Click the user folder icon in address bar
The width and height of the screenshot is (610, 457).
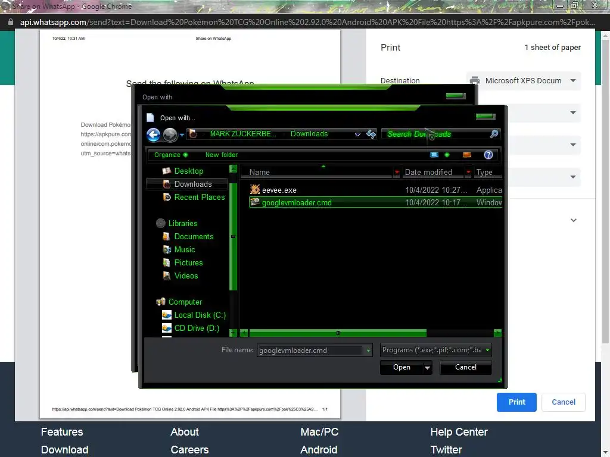point(193,134)
